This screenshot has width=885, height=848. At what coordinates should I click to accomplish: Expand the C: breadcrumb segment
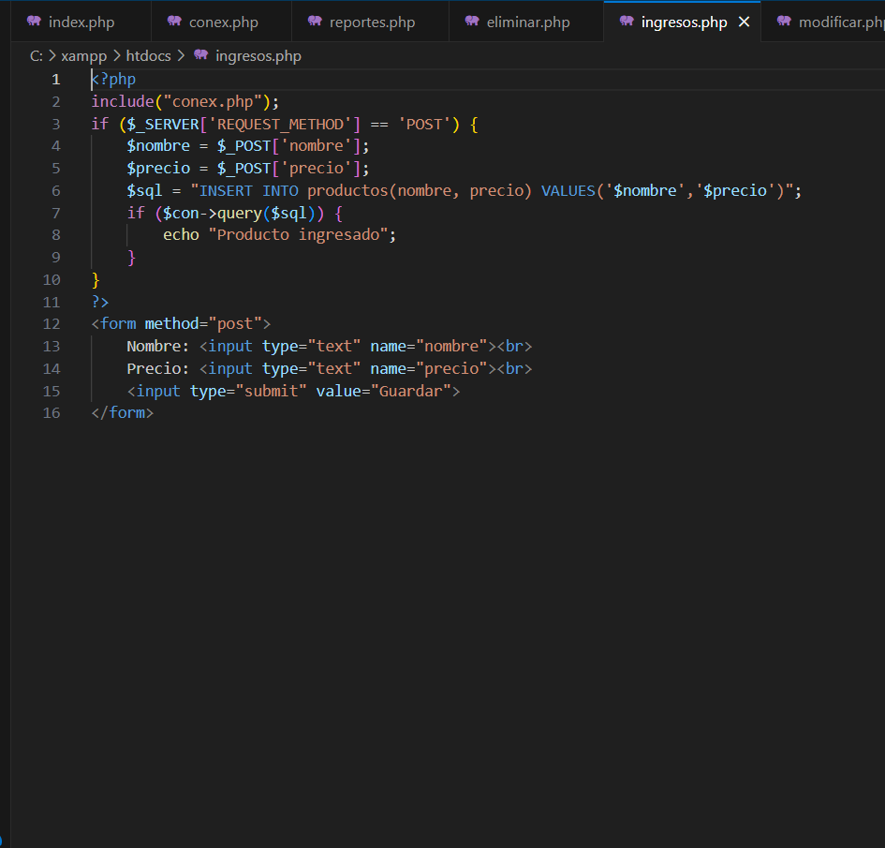pyautogui.click(x=37, y=56)
